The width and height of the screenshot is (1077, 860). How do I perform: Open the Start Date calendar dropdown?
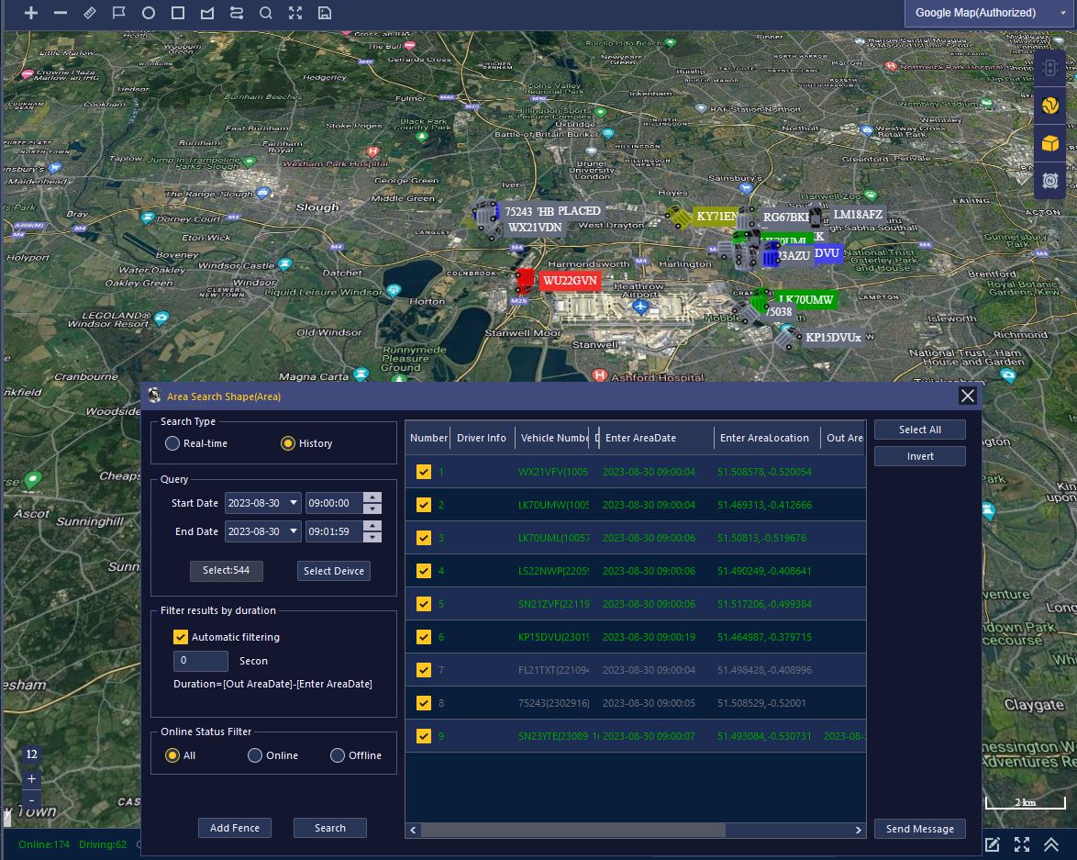click(294, 503)
